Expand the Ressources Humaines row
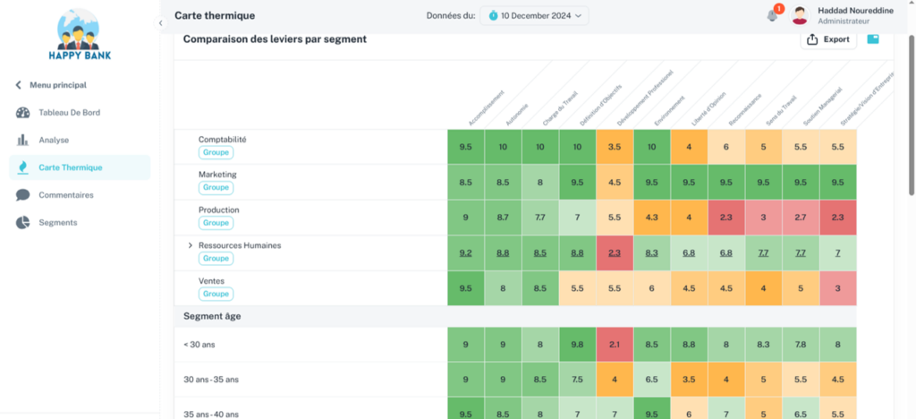Screen dimensions: 916x419 [191, 245]
